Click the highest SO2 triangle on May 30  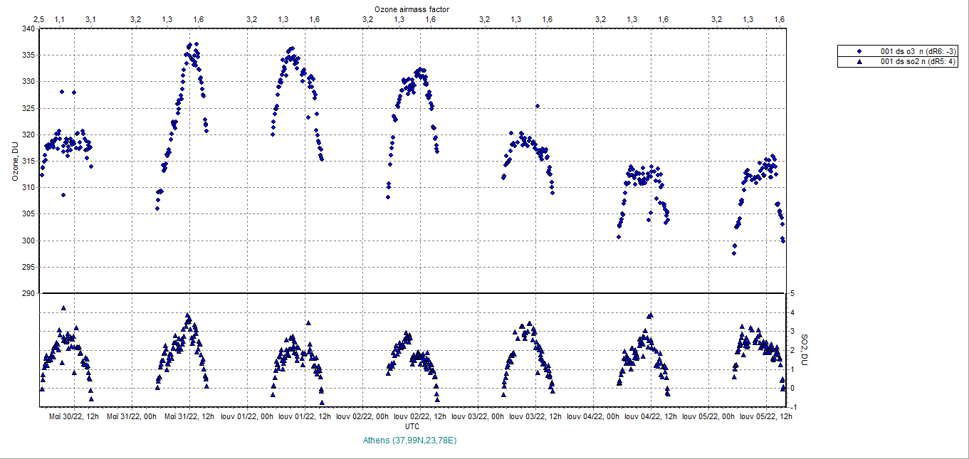click(63, 308)
